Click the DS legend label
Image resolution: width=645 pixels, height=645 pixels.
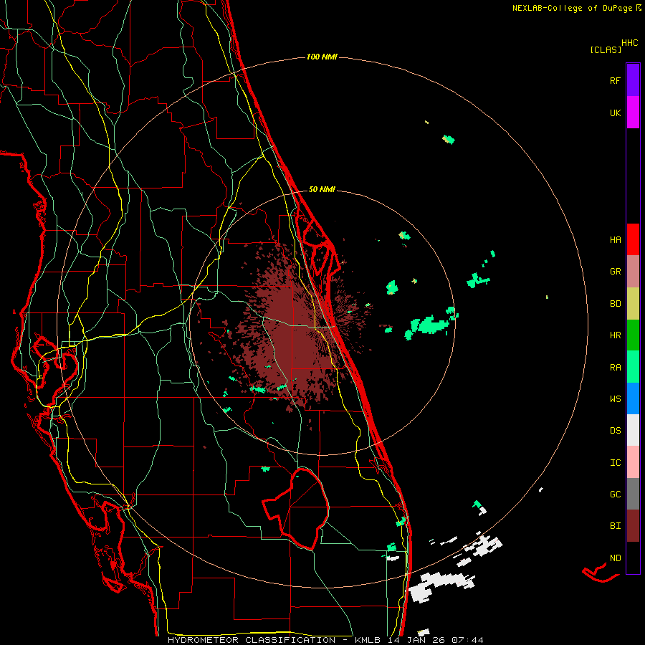point(615,431)
